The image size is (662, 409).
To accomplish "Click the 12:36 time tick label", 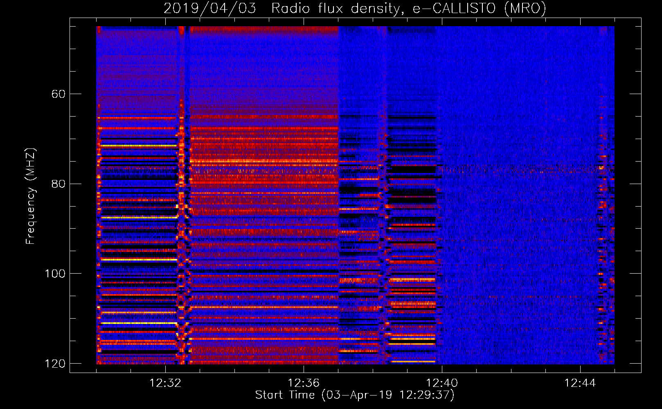I will coord(304,383).
